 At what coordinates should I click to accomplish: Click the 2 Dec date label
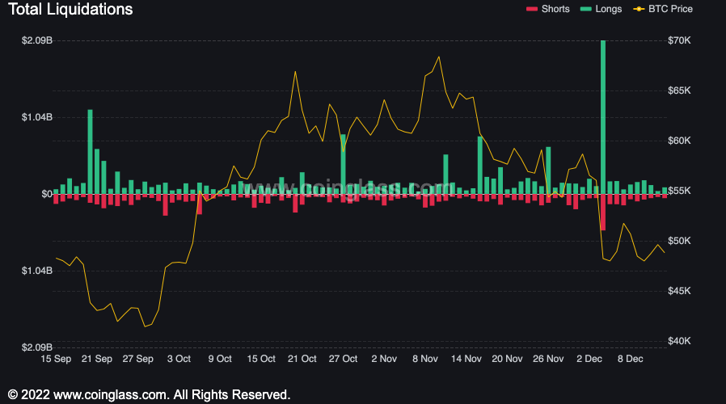(x=589, y=359)
